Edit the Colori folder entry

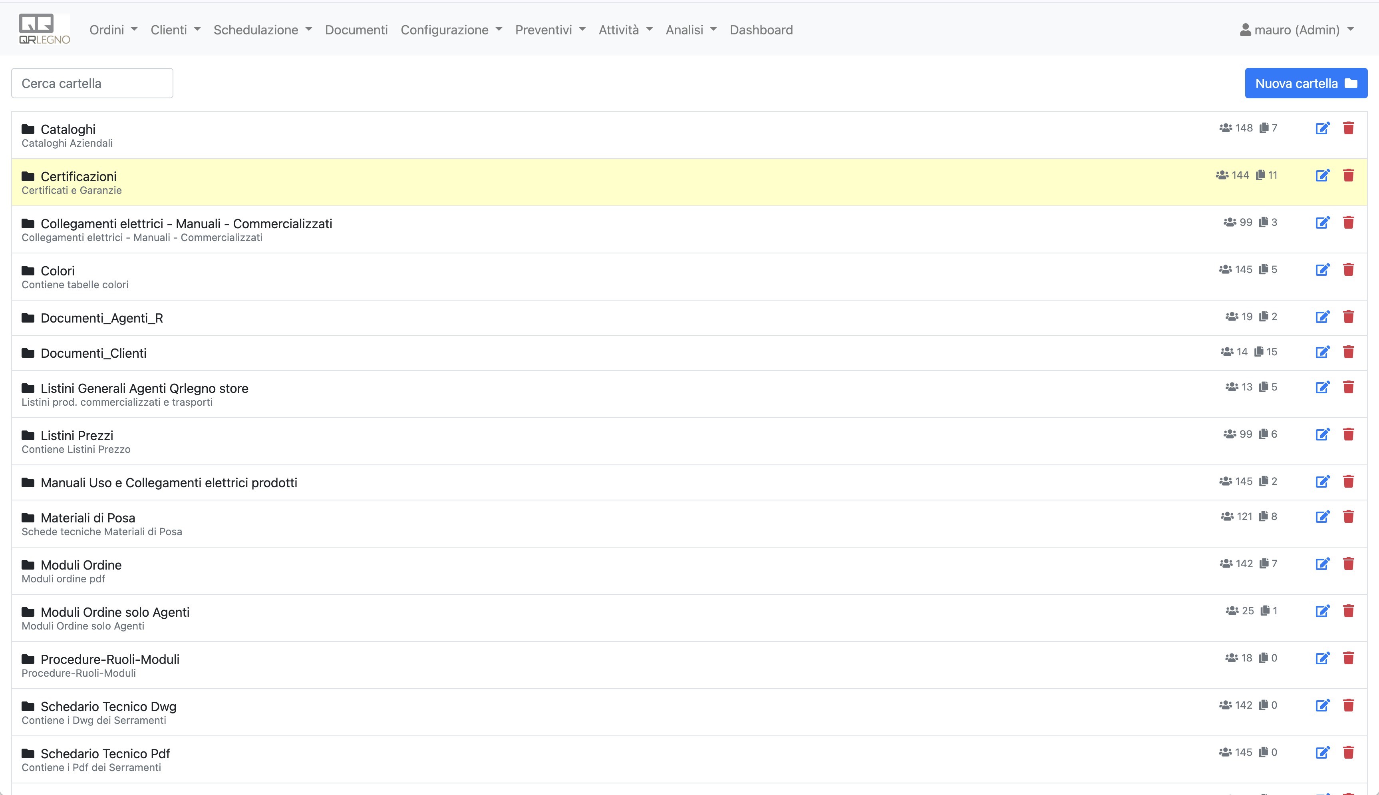coord(1322,270)
